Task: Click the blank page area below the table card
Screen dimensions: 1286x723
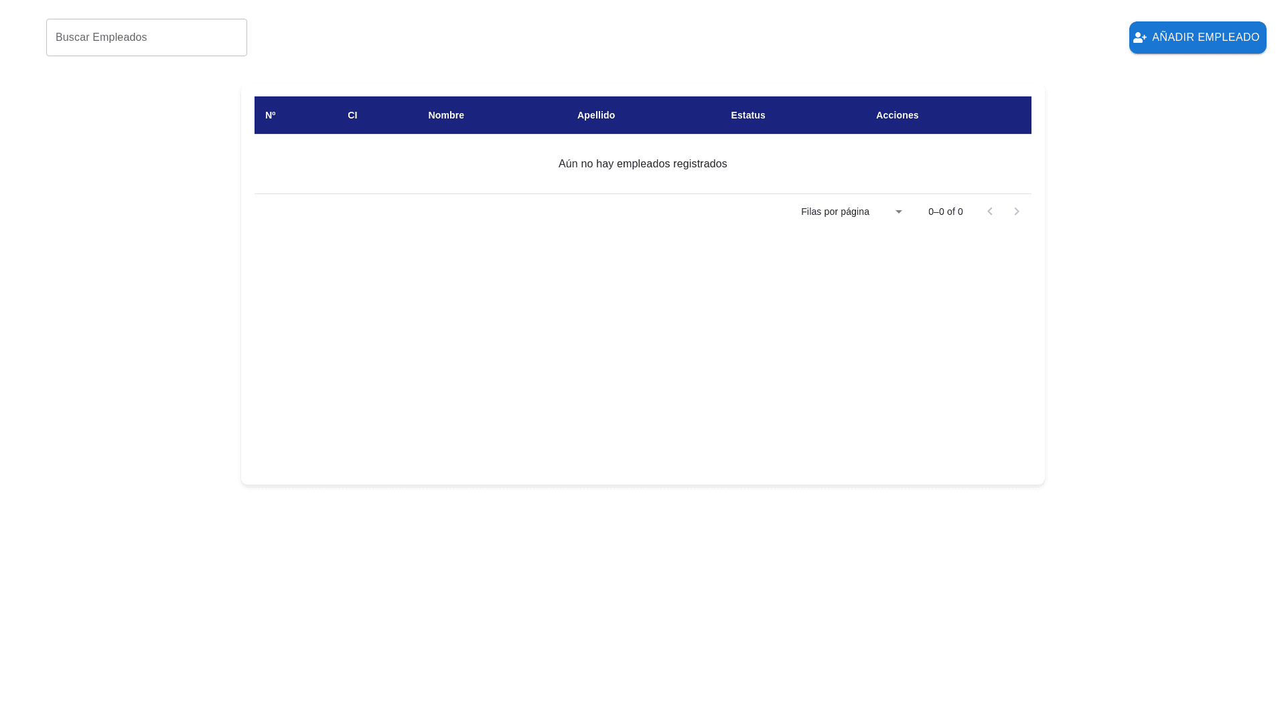Action: 642,602
